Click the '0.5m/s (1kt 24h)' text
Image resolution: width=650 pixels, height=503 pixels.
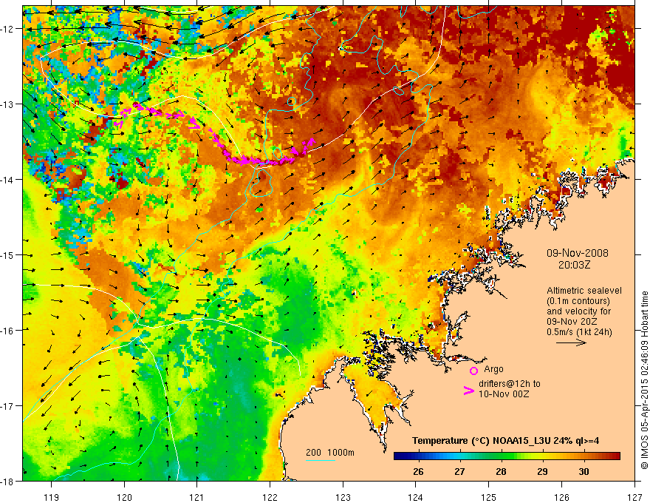click(x=579, y=332)
